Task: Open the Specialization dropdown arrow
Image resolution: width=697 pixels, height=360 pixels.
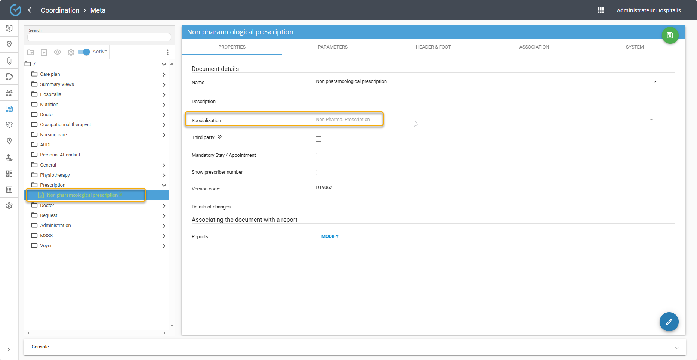Action: (651, 120)
